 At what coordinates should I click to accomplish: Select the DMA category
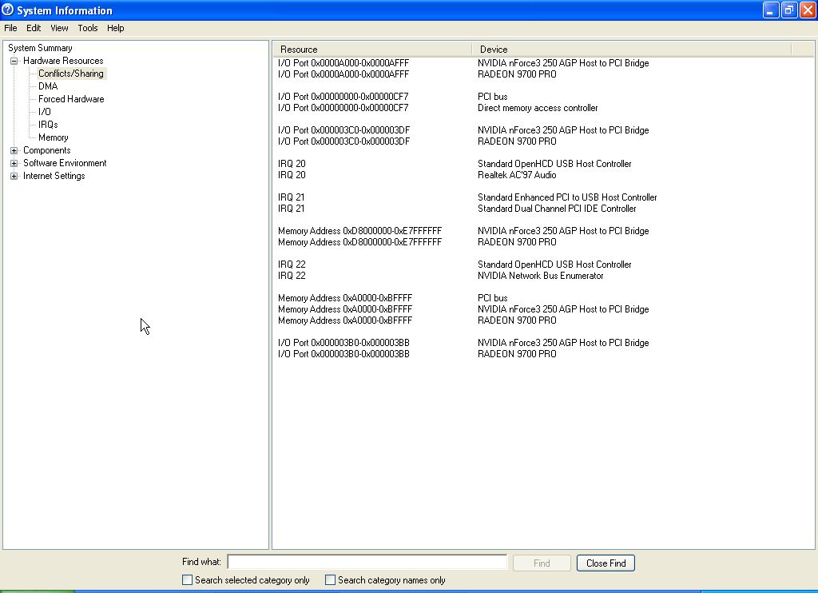tap(48, 86)
